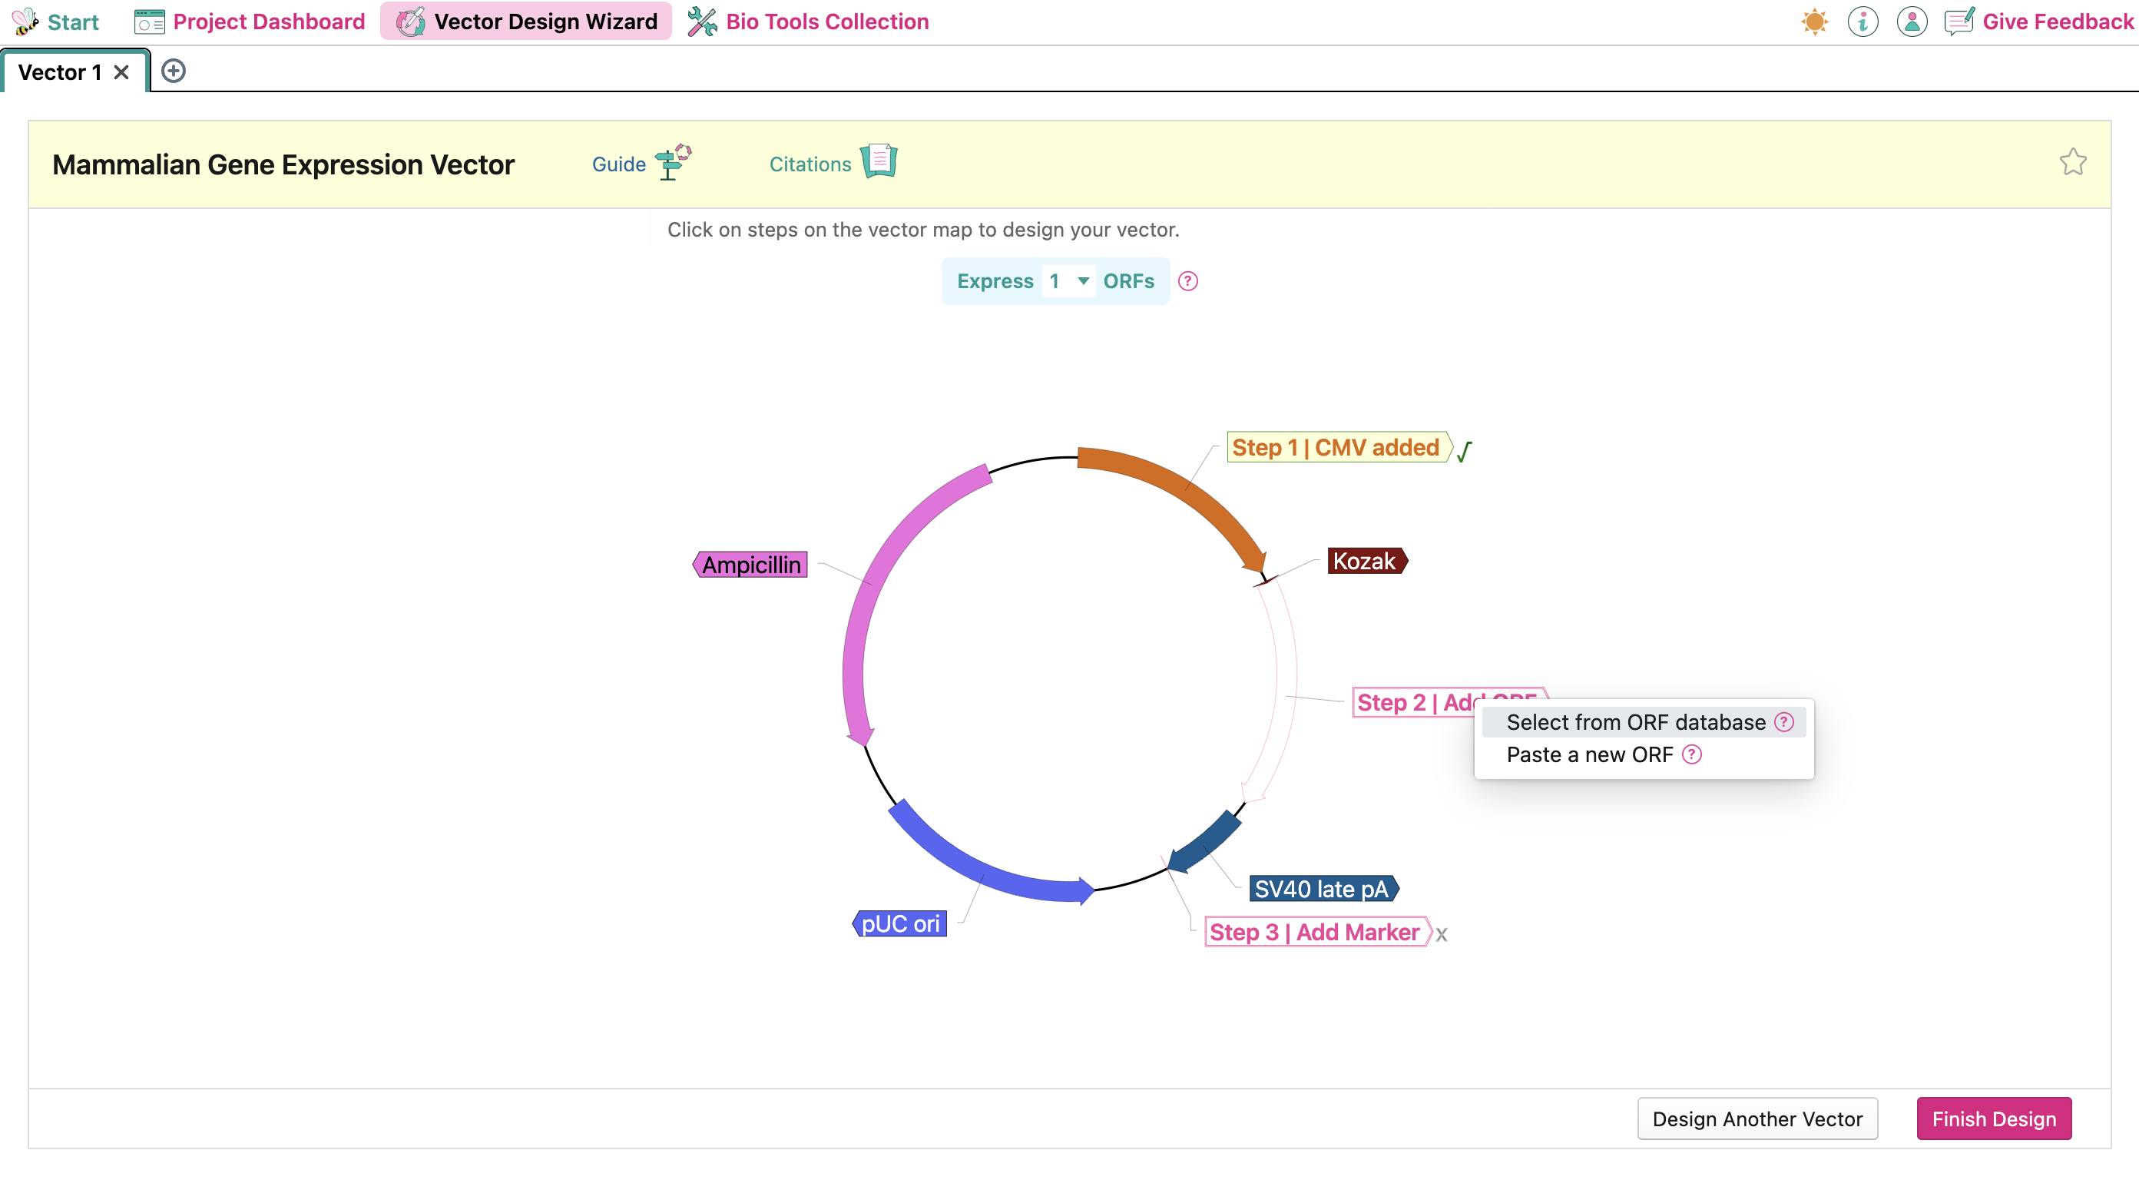
Task: Open the info circle icon
Action: tap(1863, 22)
